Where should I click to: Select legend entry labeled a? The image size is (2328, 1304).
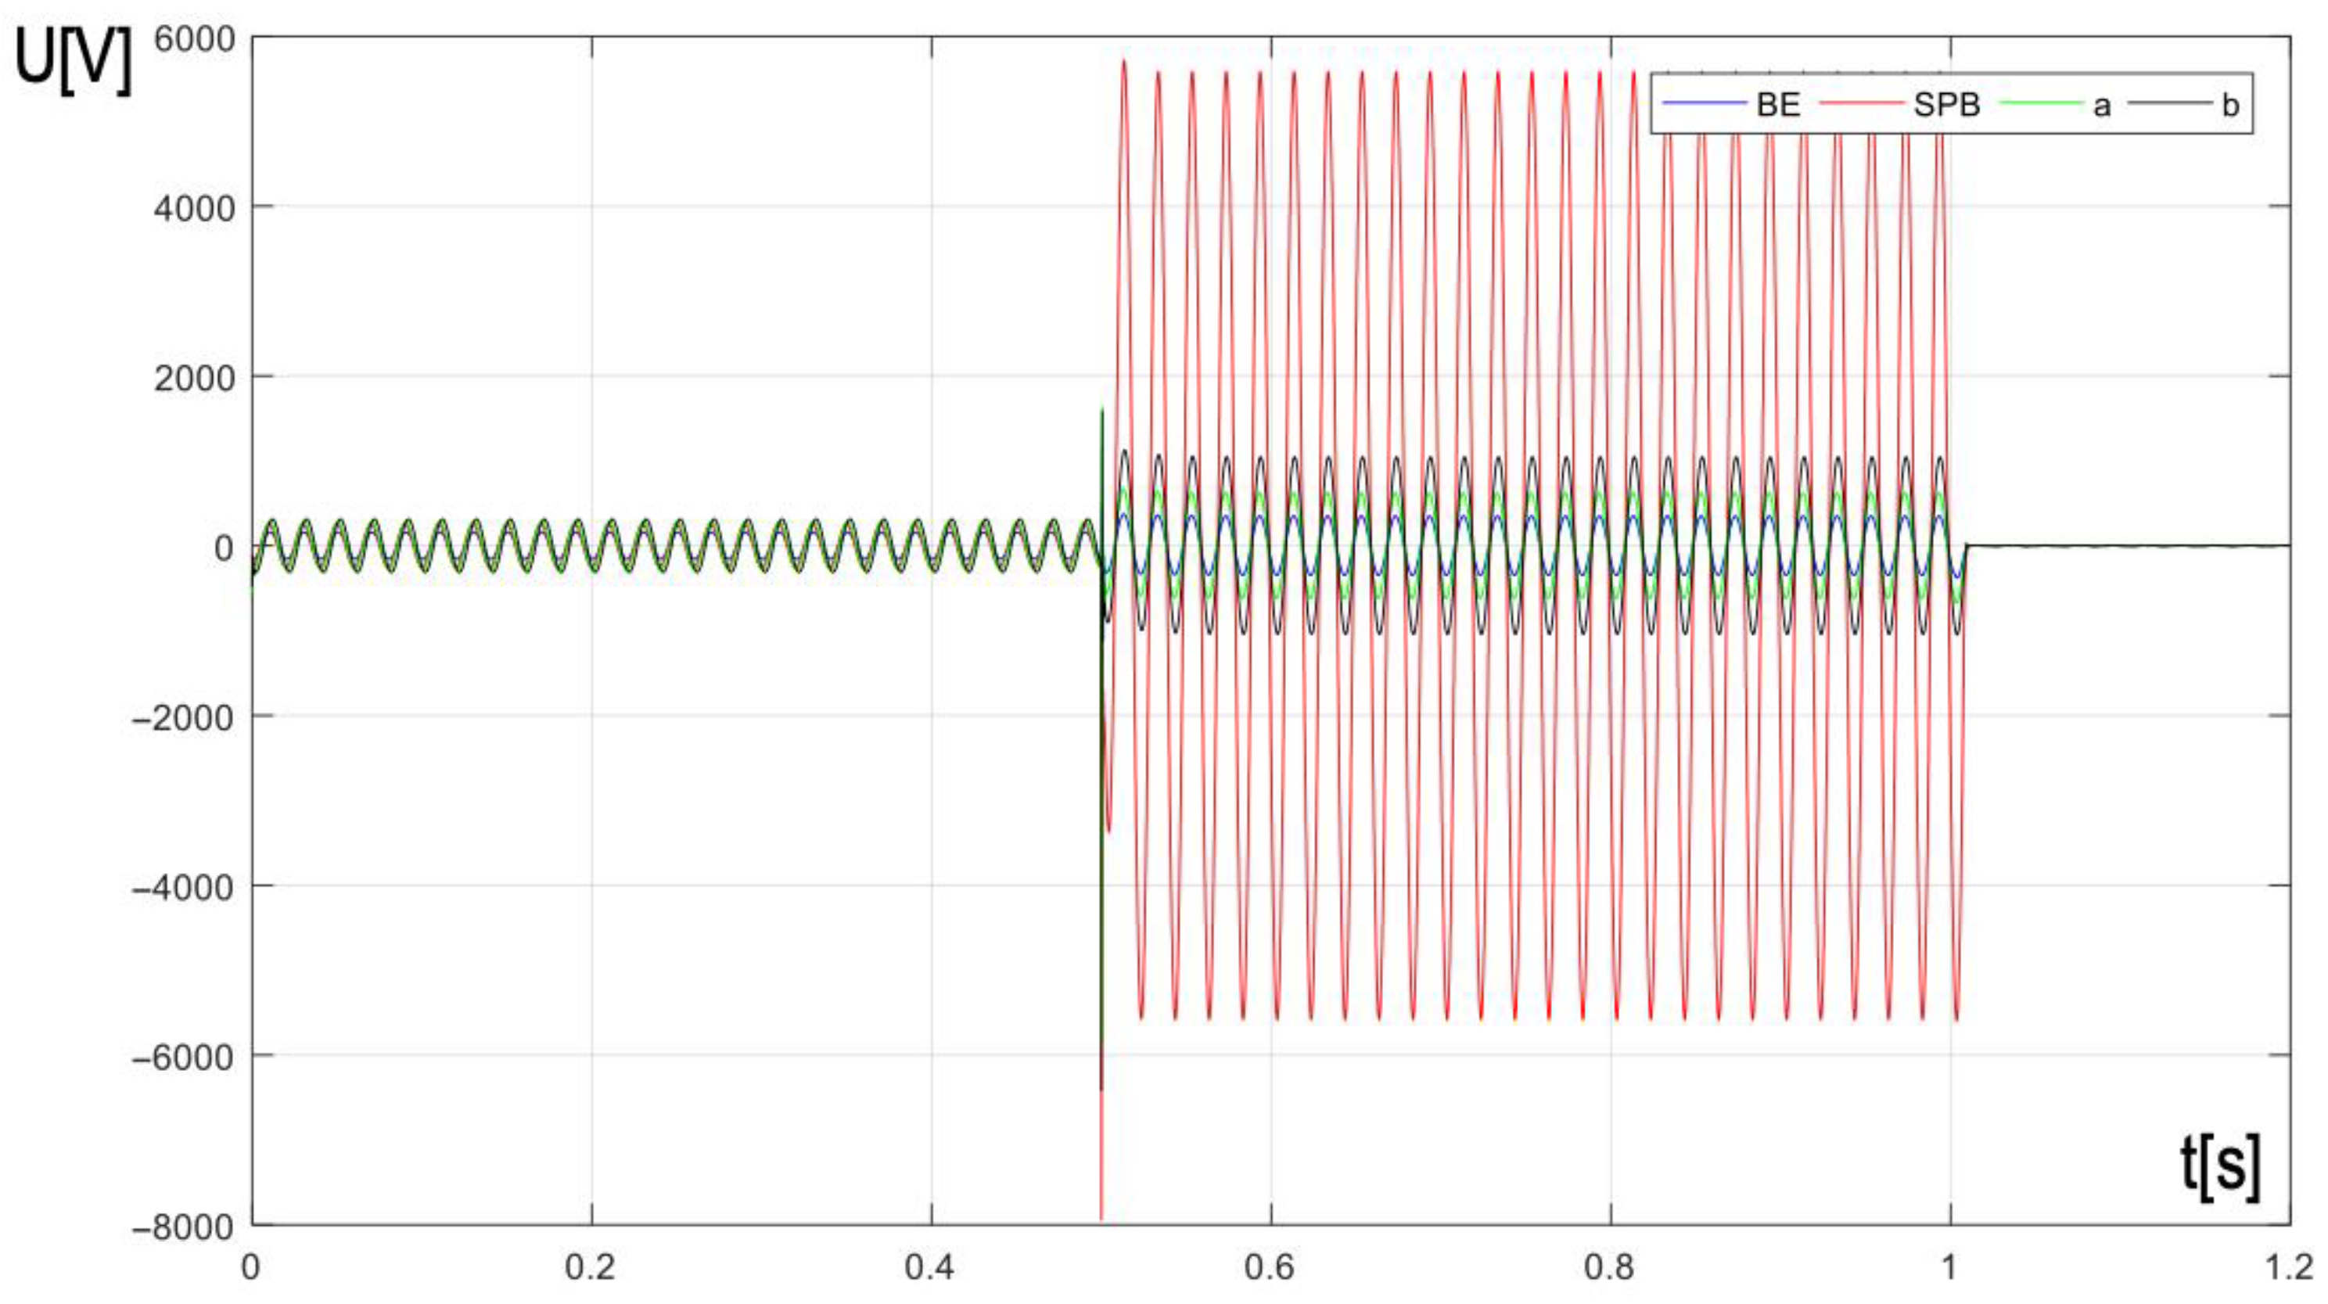(x=2102, y=106)
